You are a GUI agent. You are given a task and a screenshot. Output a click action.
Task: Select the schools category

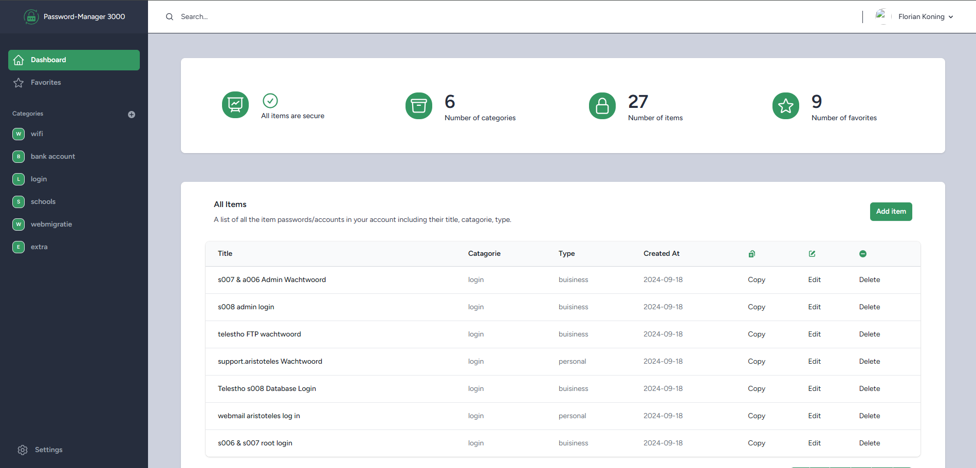click(x=43, y=202)
